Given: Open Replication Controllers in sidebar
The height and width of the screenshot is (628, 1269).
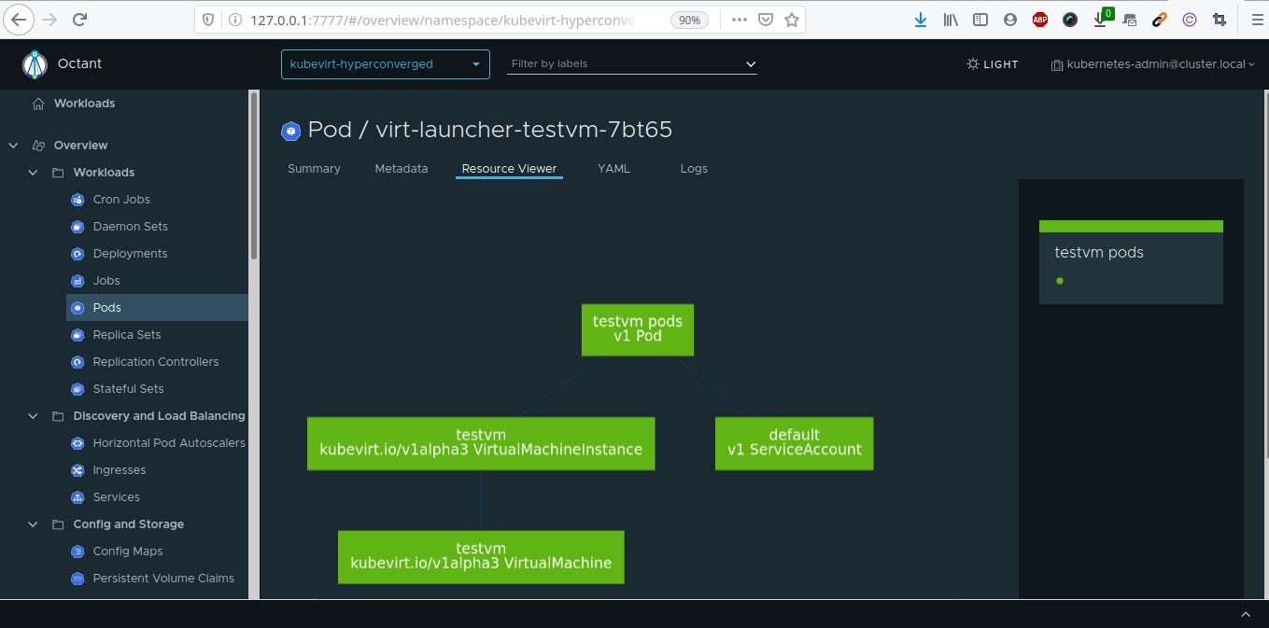Looking at the screenshot, I should 156,362.
